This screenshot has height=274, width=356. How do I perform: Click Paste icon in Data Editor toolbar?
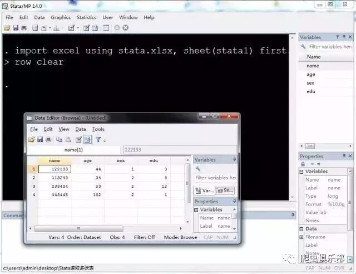(x=68, y=139)
